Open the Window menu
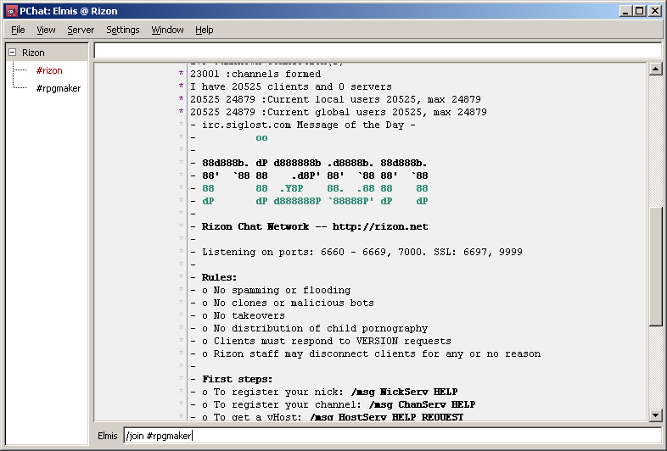The image size is (667, 451). click(167, 30)
